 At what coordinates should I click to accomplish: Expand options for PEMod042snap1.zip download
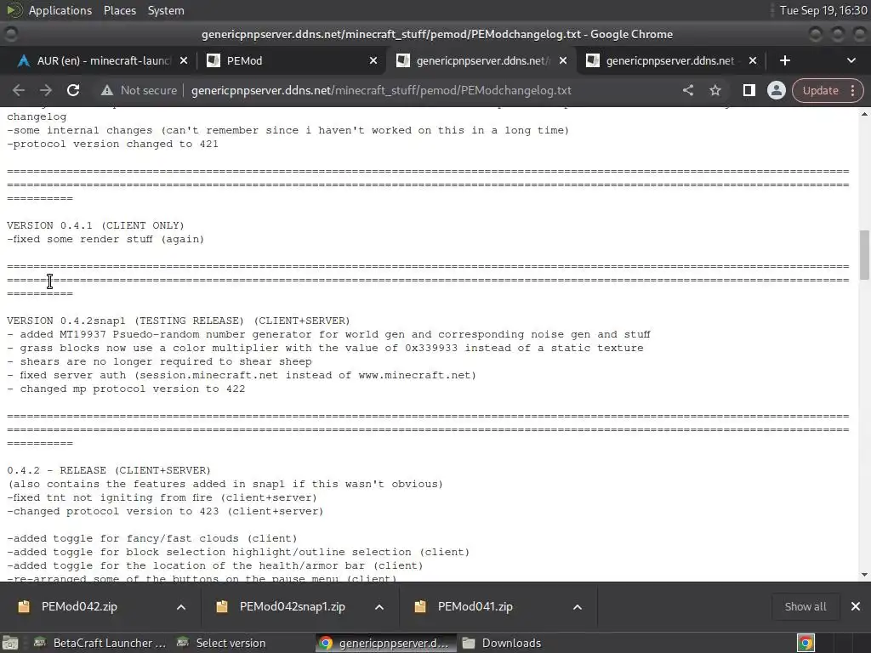379,607
